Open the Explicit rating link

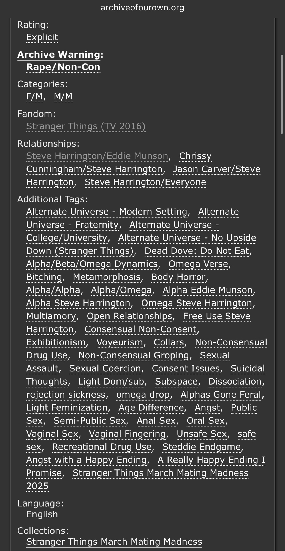click(42, 37)
